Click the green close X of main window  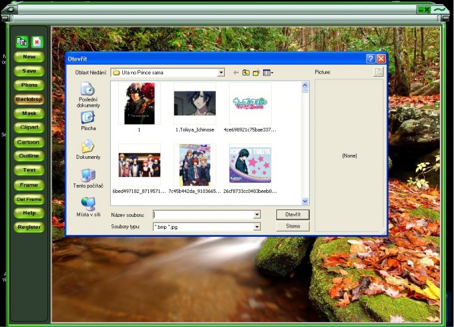coord(427,10)
